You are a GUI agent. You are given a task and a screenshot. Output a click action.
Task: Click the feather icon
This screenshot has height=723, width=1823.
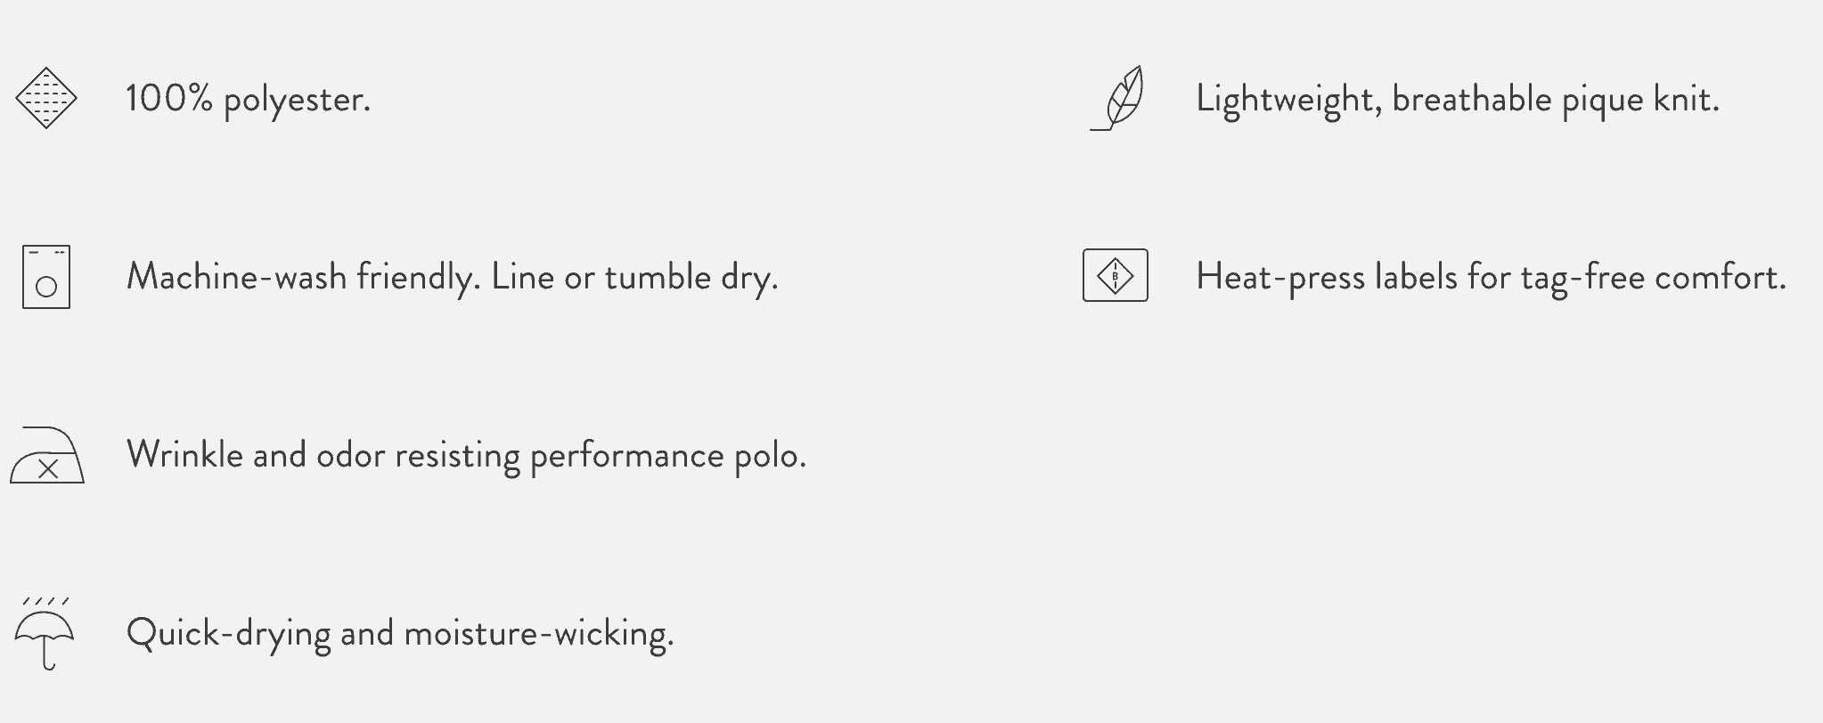click(1119, 98)
